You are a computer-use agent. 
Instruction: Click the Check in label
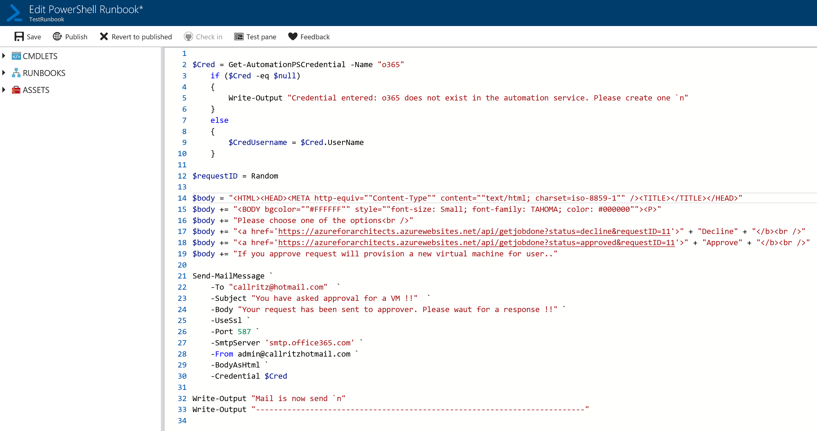209,37
